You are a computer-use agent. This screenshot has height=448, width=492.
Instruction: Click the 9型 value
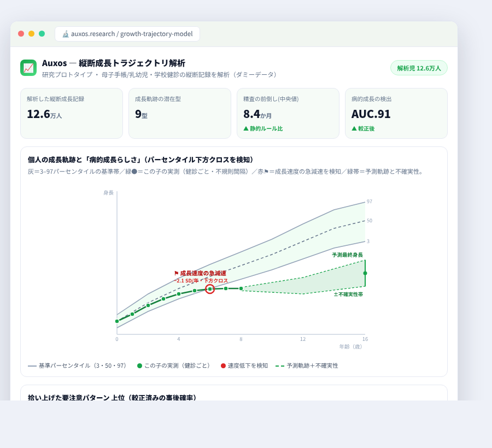coord(141,114)
